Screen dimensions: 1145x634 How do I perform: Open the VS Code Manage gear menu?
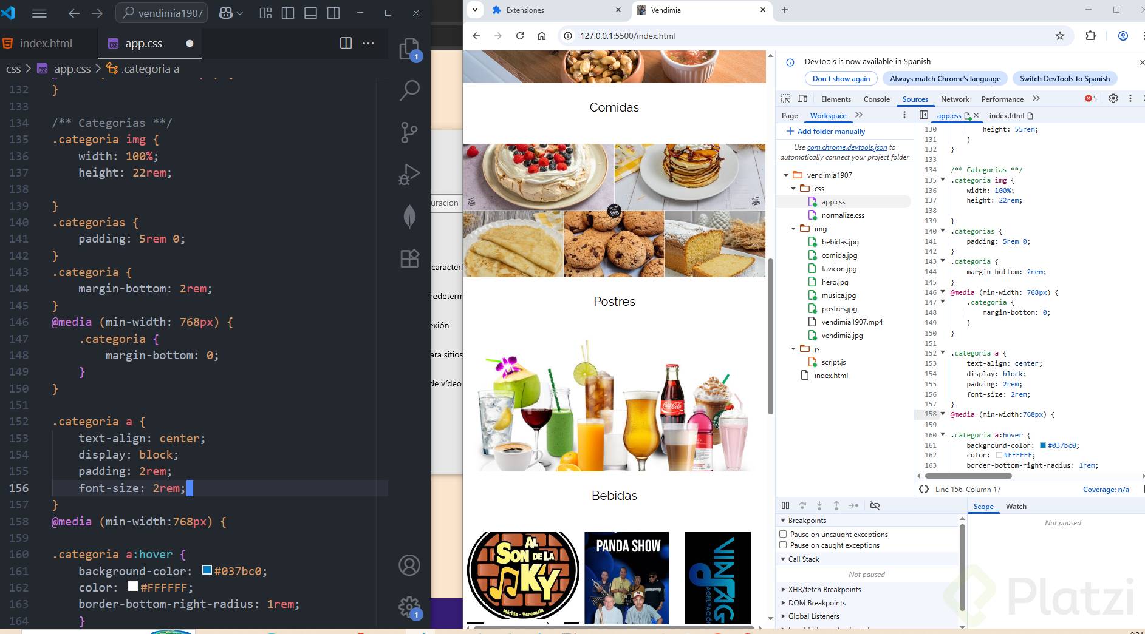point(409,607)
